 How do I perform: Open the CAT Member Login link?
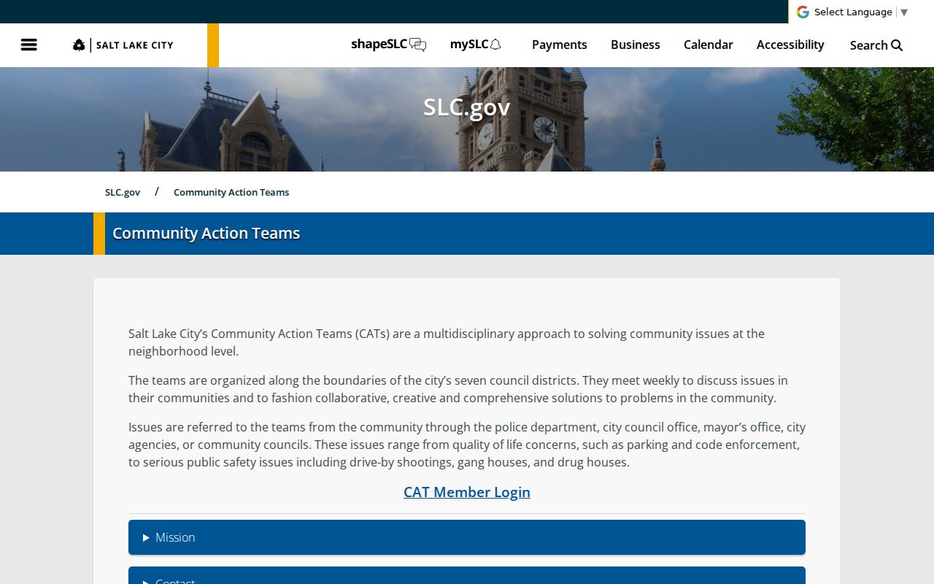click(x=467, y=492)
